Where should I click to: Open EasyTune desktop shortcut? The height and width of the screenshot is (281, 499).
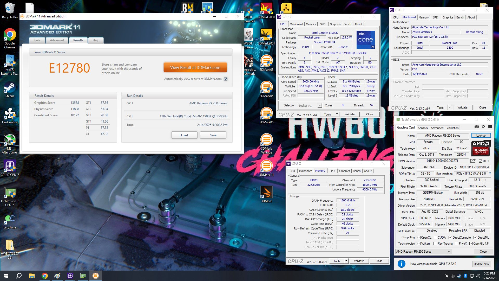pyautogui.click(x=10, y=222)
